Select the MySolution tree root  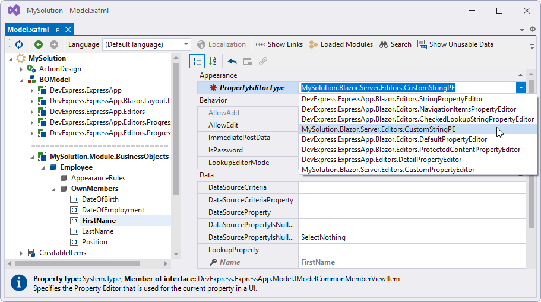point(48,58)
